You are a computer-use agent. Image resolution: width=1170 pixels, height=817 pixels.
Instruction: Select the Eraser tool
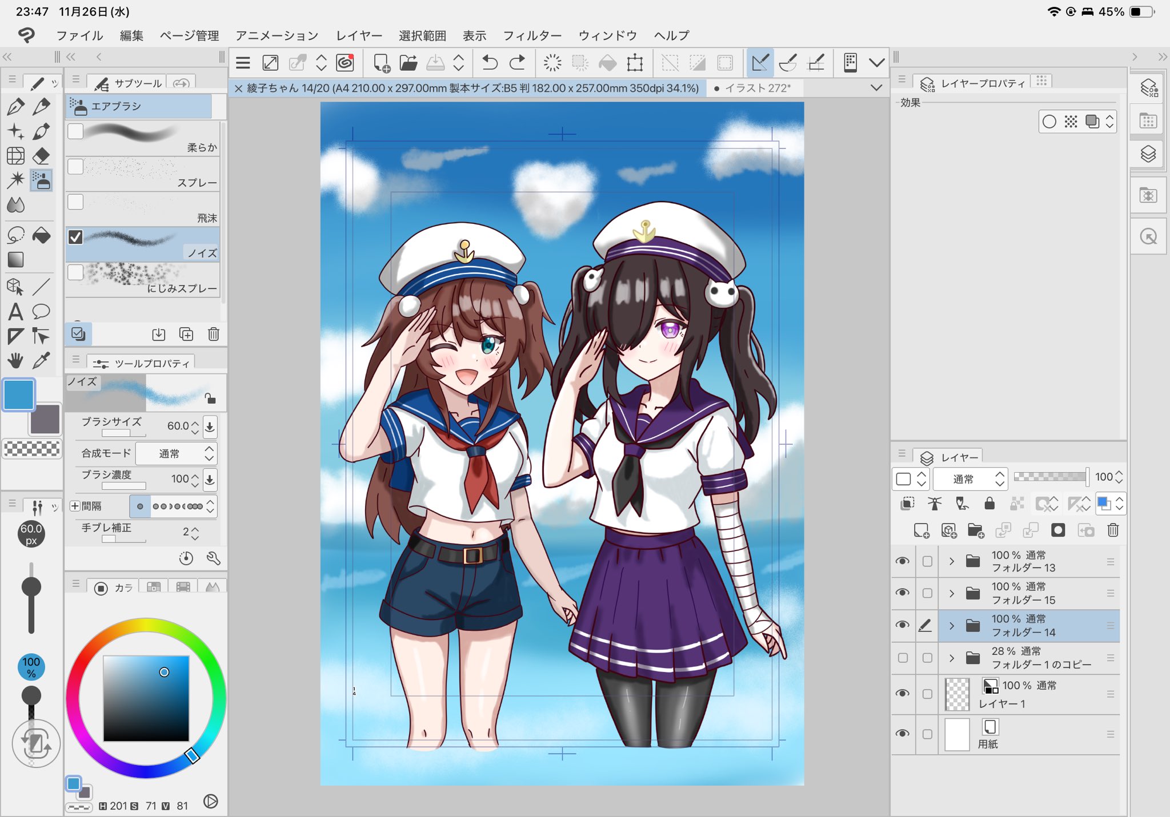click(x=41, y=156)
